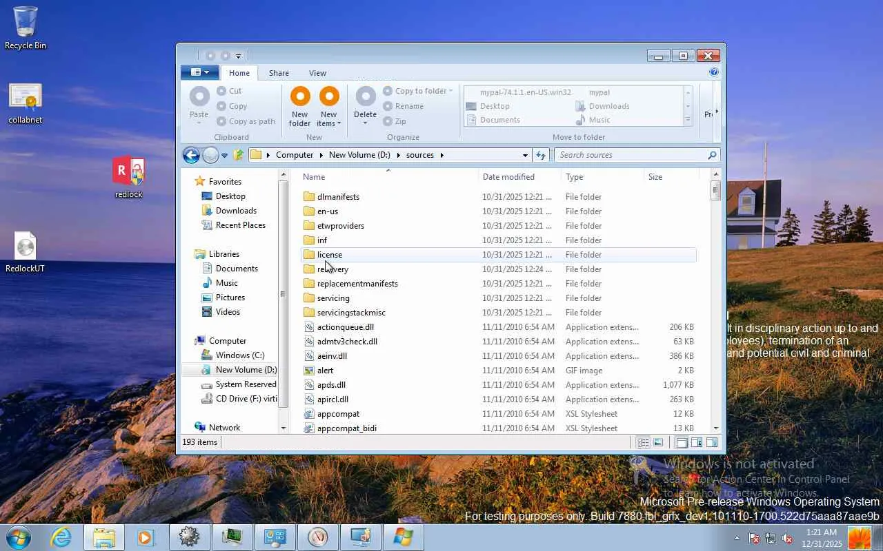Image resolution: width=883 pixels, height=551 pixels.
Task: Open the Recycle Bin desktop icon
Action: tap(26, 28)
